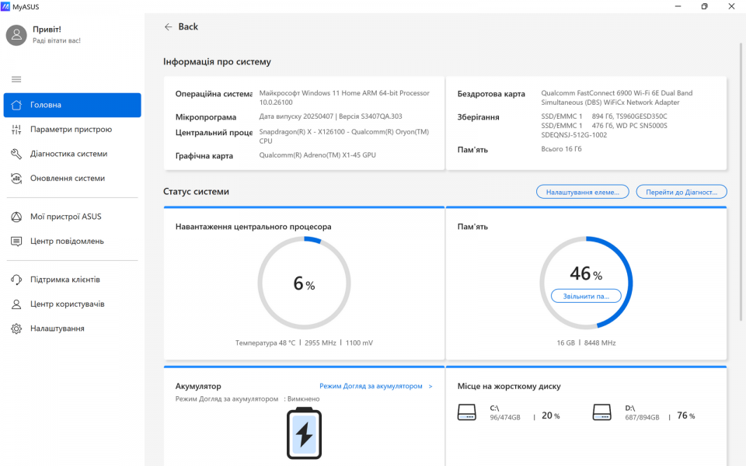
Task: Click the Back arrow icon
Action: [x=168, y=26]
